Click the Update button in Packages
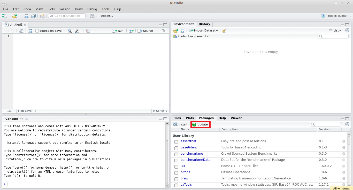The image size is (353, 190). click(201, 124)
